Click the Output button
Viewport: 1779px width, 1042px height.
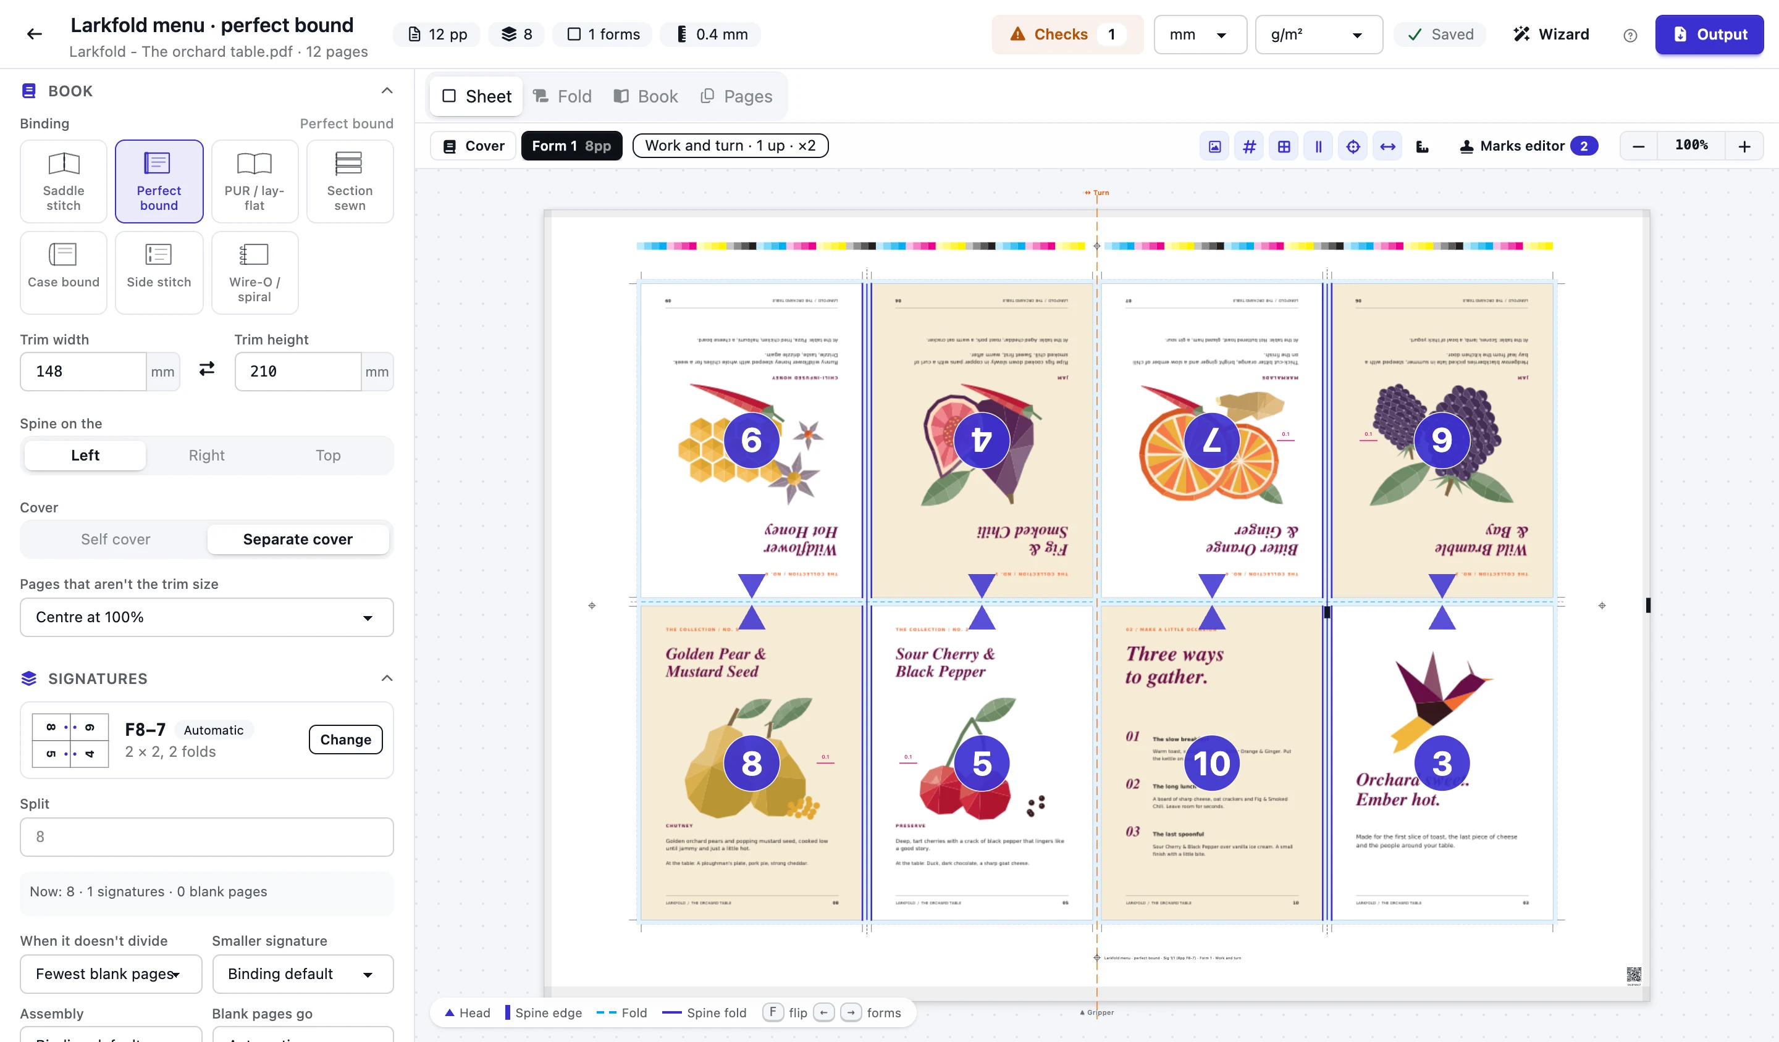1709,35
